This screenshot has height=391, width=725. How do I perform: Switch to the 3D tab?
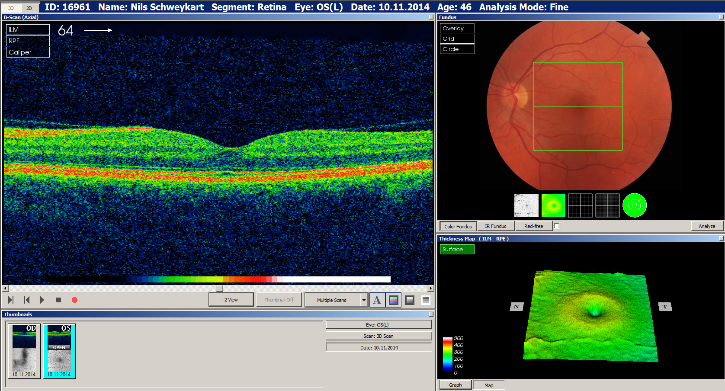click(11, 8)
